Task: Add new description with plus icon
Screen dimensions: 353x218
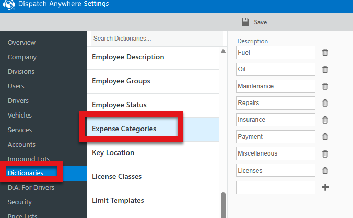Action: 325,187
